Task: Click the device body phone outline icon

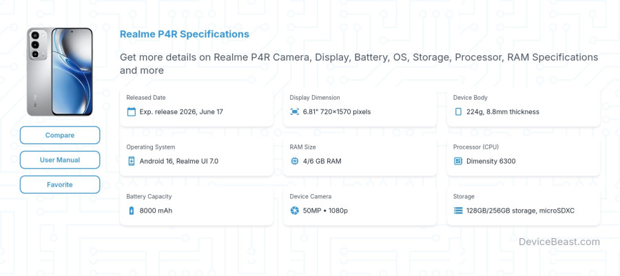Action: tap(458, 112)
